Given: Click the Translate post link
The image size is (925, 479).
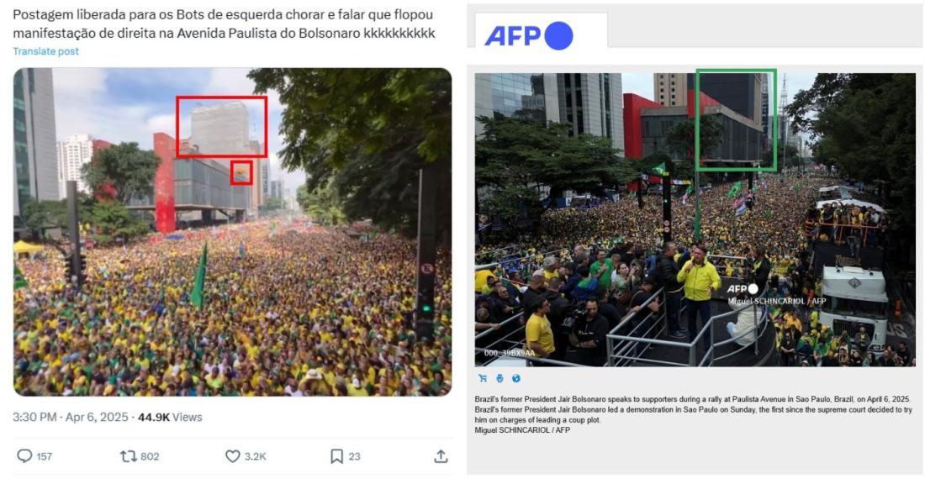Looking at the screenshot, I should [46, 51].
